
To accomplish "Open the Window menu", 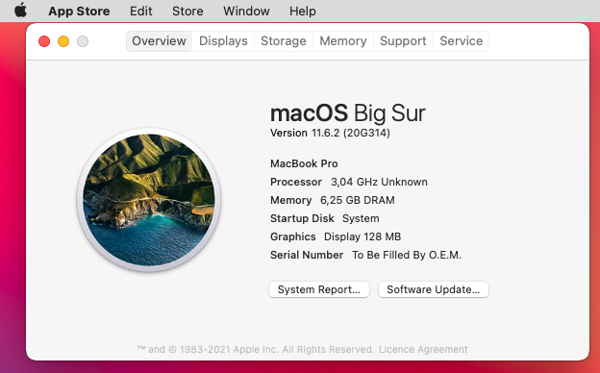I will pyautogui.click(x=246, y=11).
